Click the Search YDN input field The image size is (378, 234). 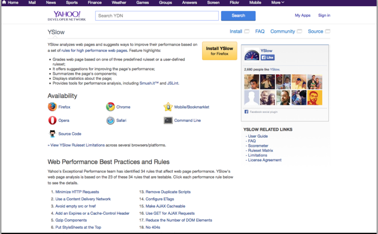point(157,16)
